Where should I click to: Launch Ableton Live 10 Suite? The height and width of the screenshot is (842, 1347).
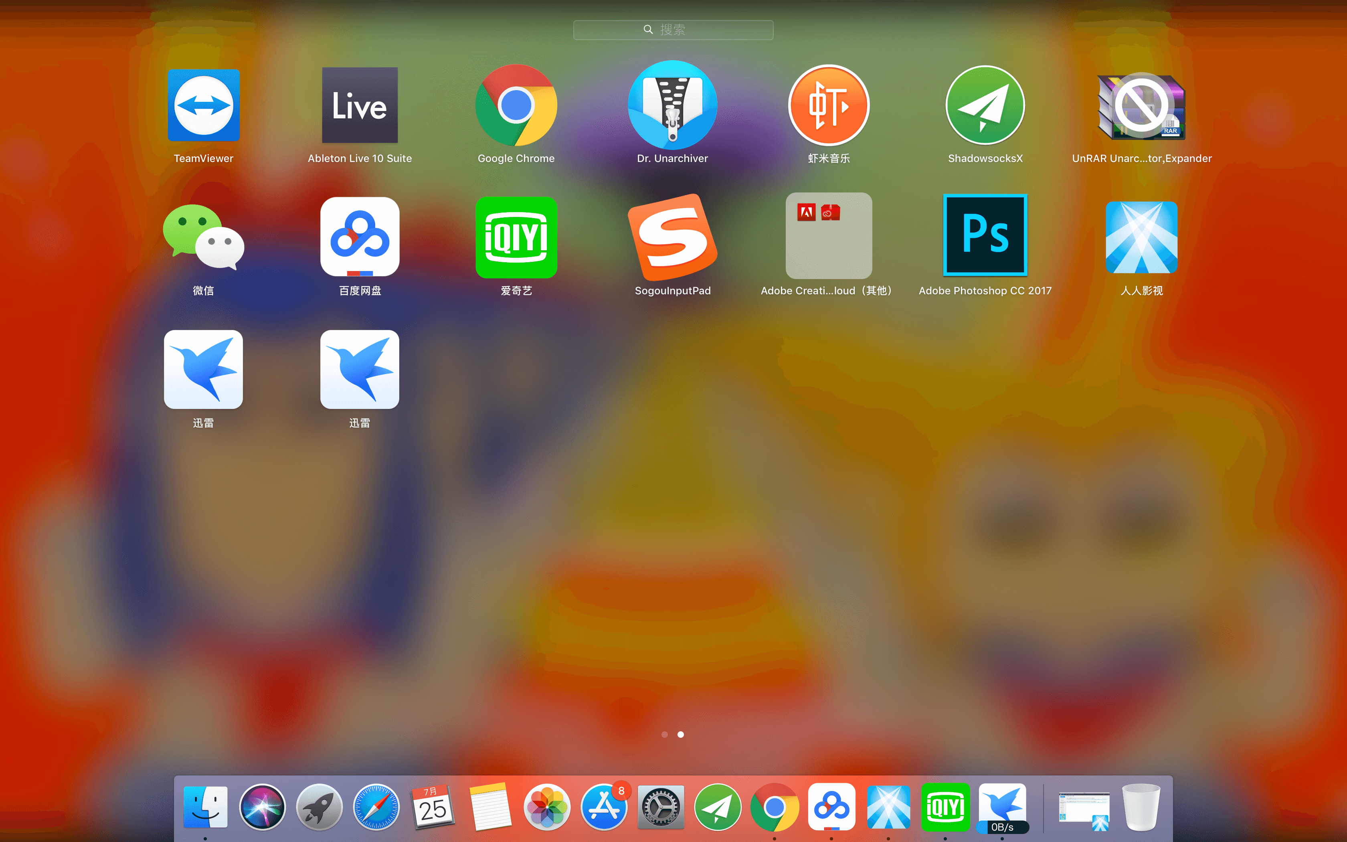360,106
